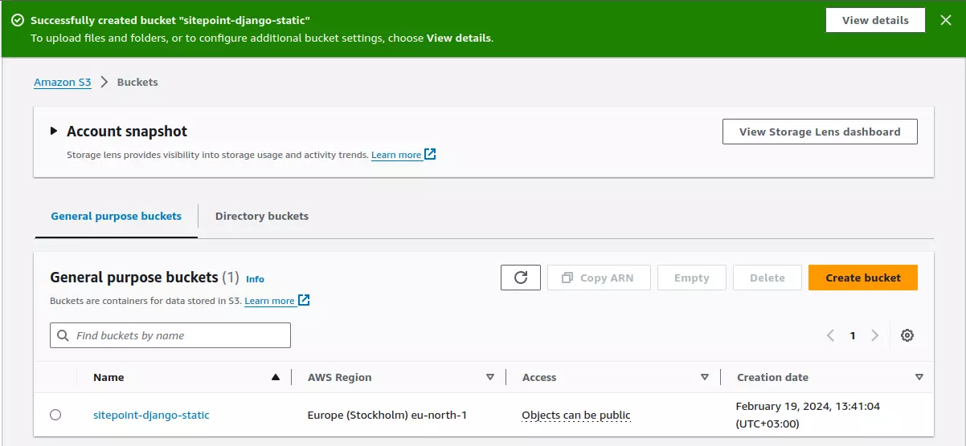Open the Amazon S3 breadcrumb link
966x446 pixels.
click(63, 82)
